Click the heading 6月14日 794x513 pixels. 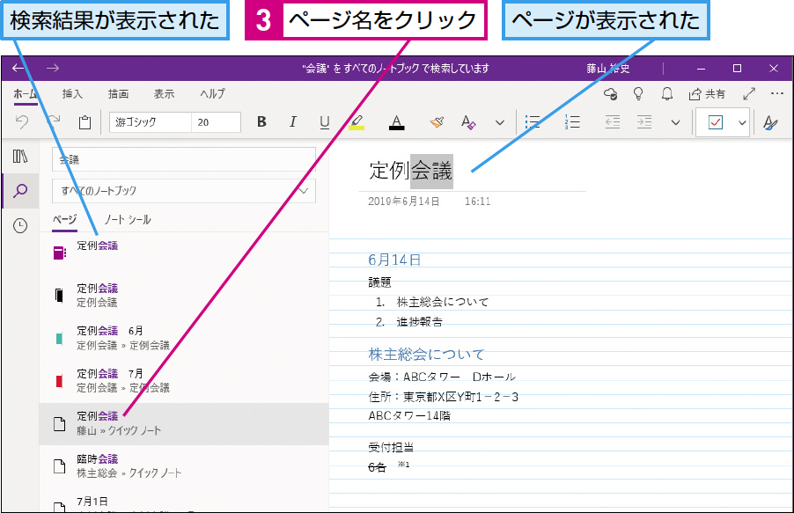(x=394, y=260)
